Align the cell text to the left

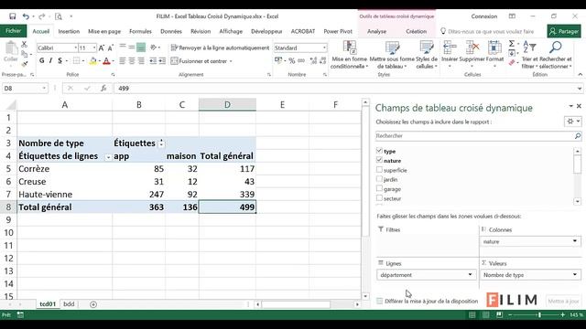click(x=123, y=61)
